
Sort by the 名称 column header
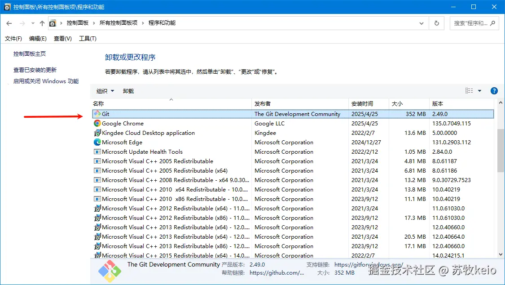tap(171, 103)
